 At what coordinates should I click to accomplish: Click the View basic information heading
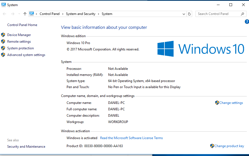[x=104, y=27]
